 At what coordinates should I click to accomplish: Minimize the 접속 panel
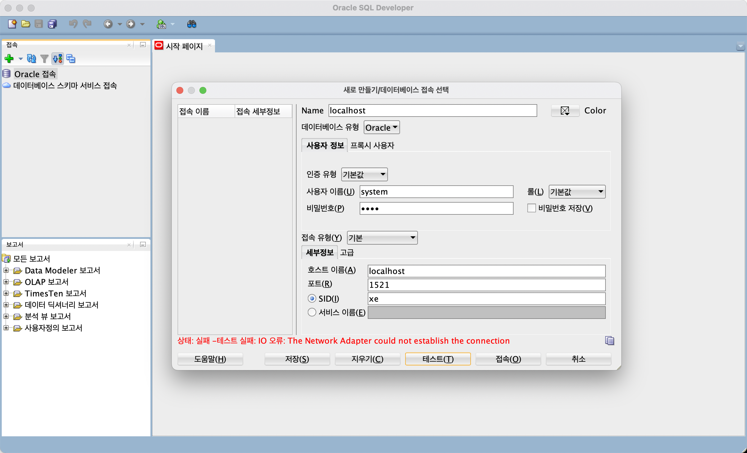pyautogui.click(x=143, y=45)
